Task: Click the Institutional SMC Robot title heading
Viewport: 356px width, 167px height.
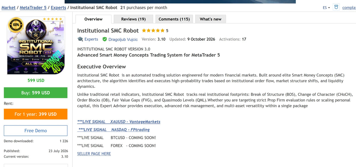Action: point(108,31)
